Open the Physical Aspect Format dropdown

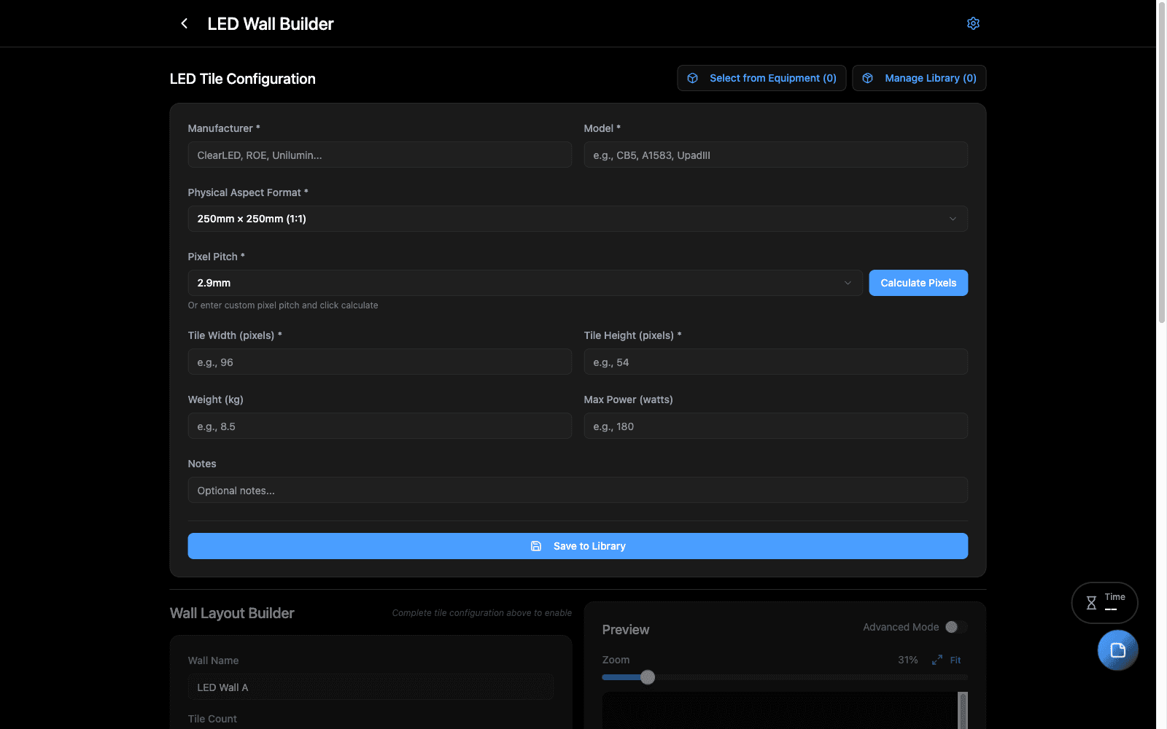coord(578,219)
